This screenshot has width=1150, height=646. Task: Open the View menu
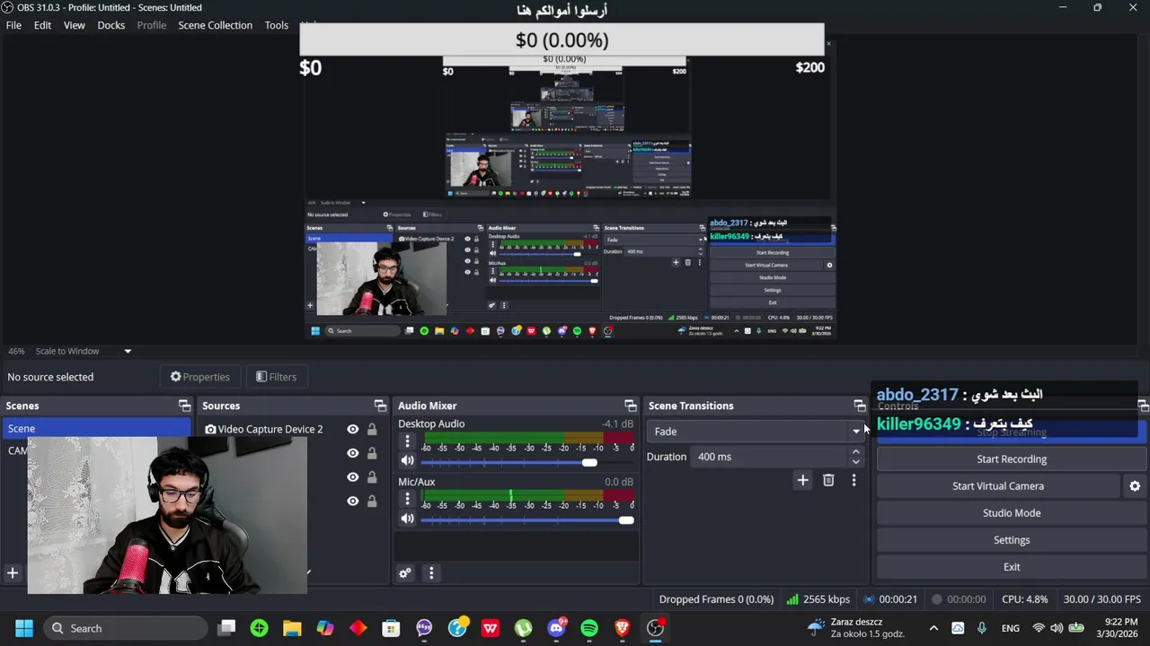pyautogui.click(x=75, y=25)
